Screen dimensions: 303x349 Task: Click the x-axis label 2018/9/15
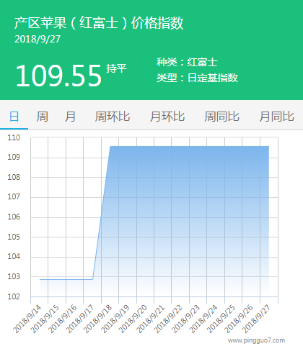(x=45, y=319)
